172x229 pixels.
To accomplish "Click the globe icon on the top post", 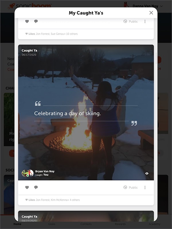I will click(x=125, y=21).
